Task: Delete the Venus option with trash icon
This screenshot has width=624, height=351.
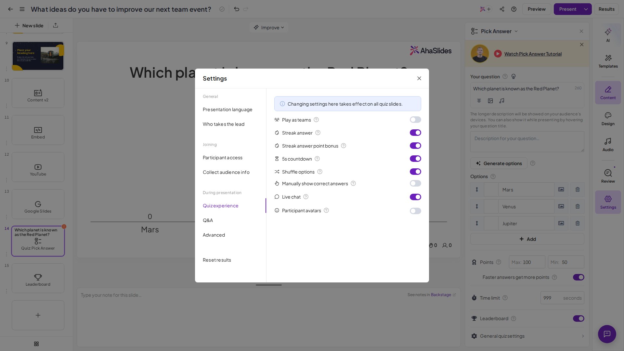Action: [578, 206]
